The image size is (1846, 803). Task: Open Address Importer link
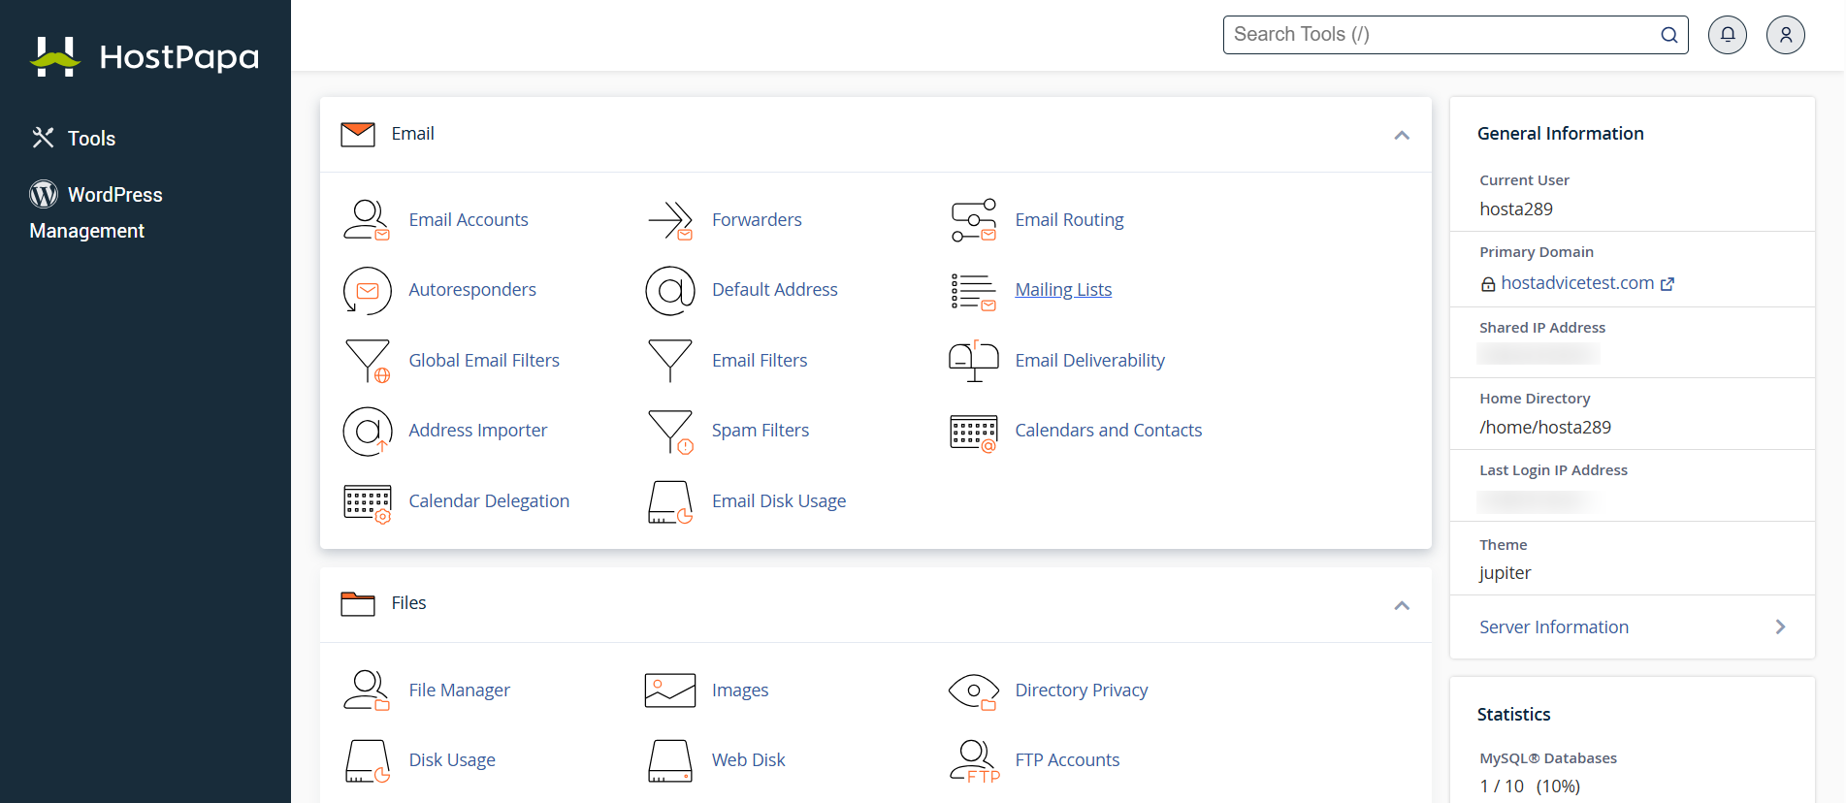[477, 431]
